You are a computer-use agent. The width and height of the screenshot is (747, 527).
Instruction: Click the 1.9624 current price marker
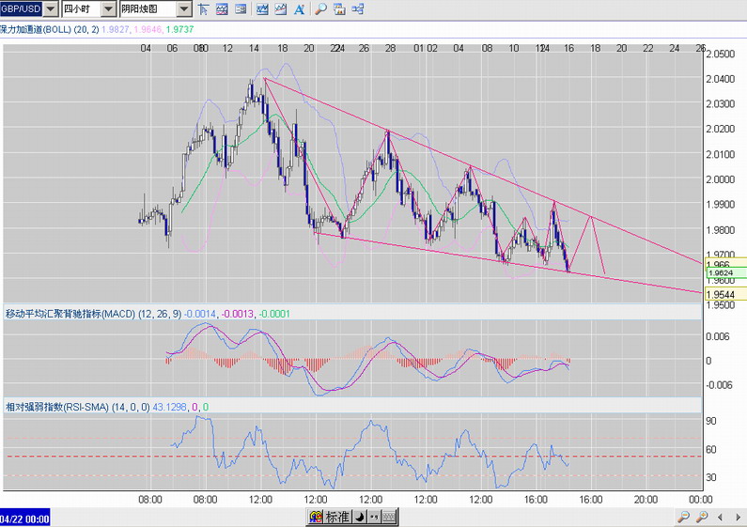pyautogui.click(x=722, y=273)
